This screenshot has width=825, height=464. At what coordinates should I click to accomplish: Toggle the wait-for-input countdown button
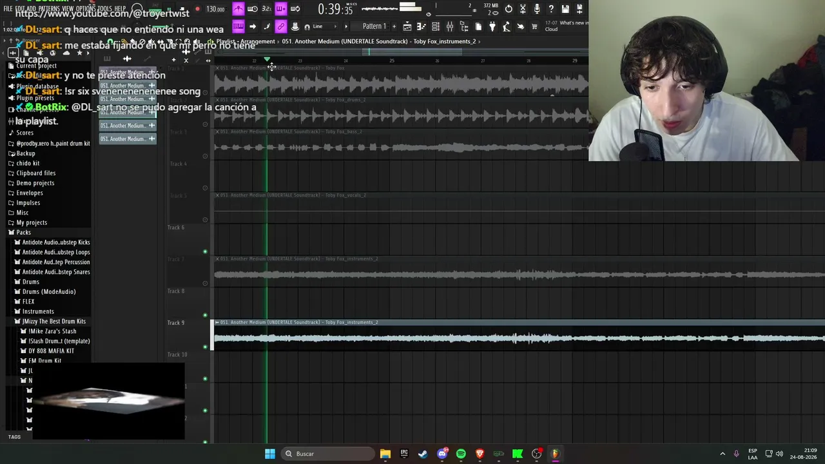253,9
